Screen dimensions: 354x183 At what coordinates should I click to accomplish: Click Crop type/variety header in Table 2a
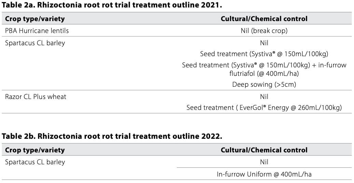35,19
